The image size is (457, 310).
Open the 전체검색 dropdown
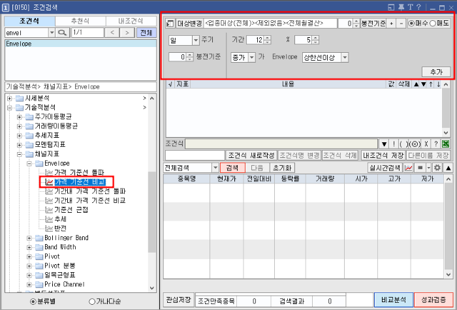coord(215,168)
